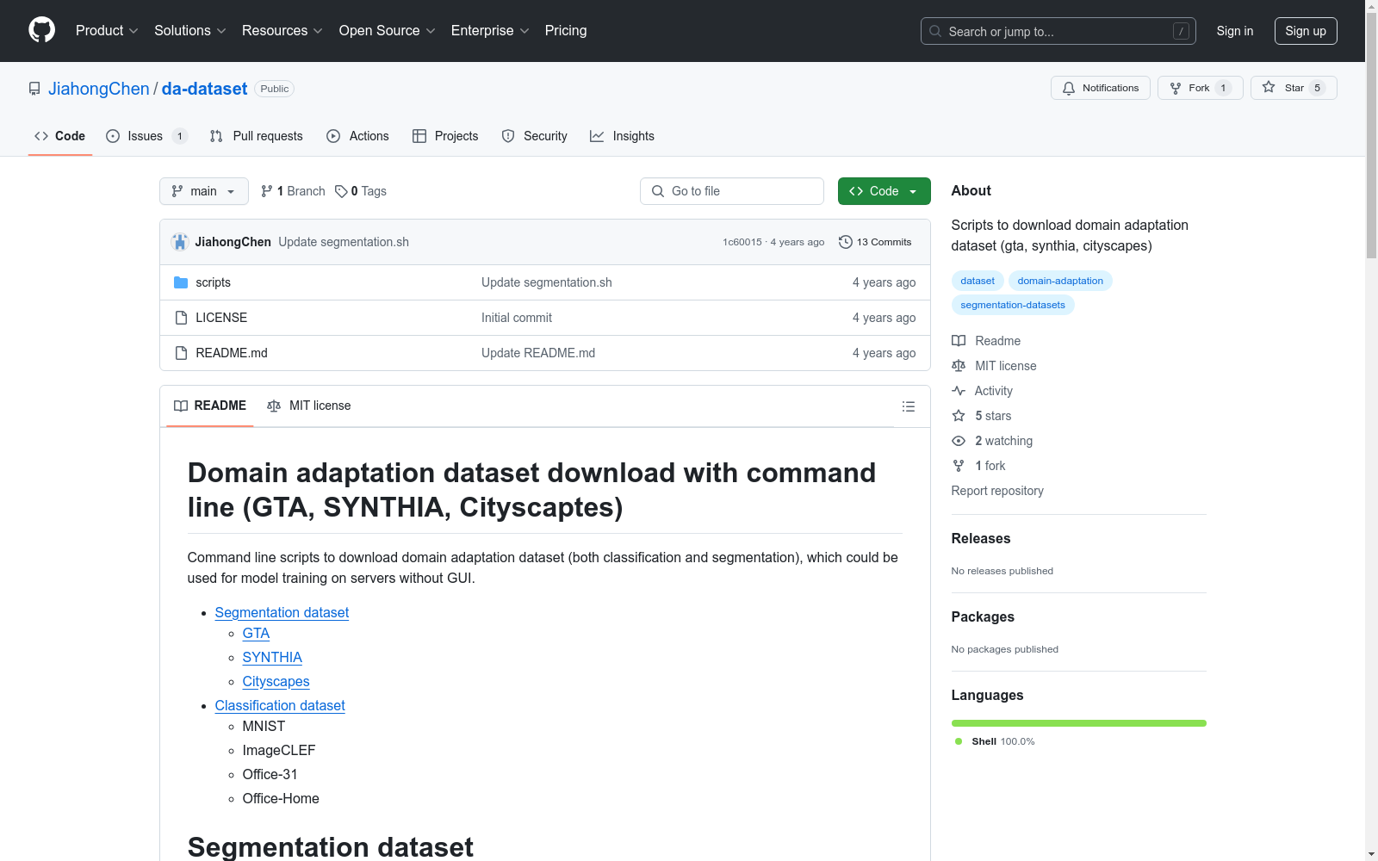Screen dimensions: 1378x861
Task: Click the book icon next to Readme
Action: tap(959, 341)
